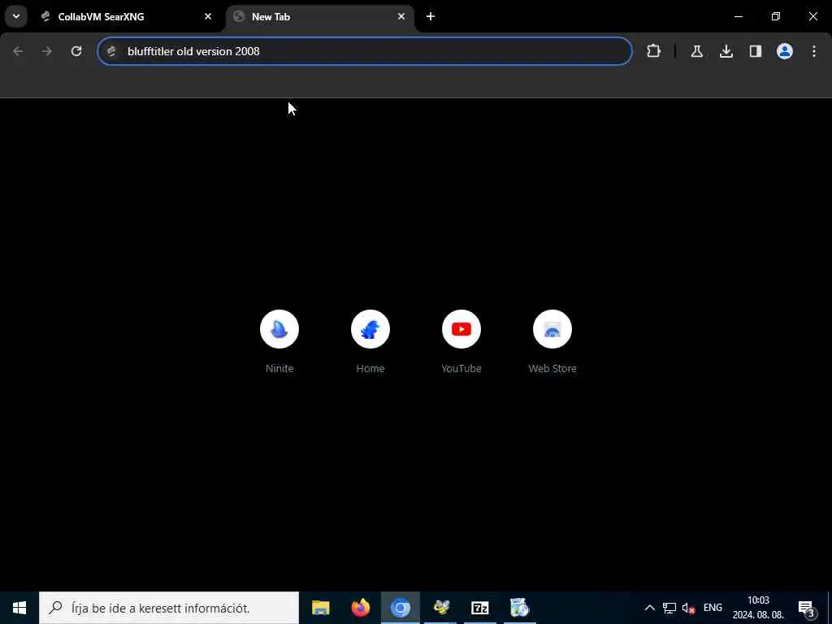This screenshot has height=624, width=832.
Task: Click the search engine icon in address bar
Action: (x=112, y=51)
